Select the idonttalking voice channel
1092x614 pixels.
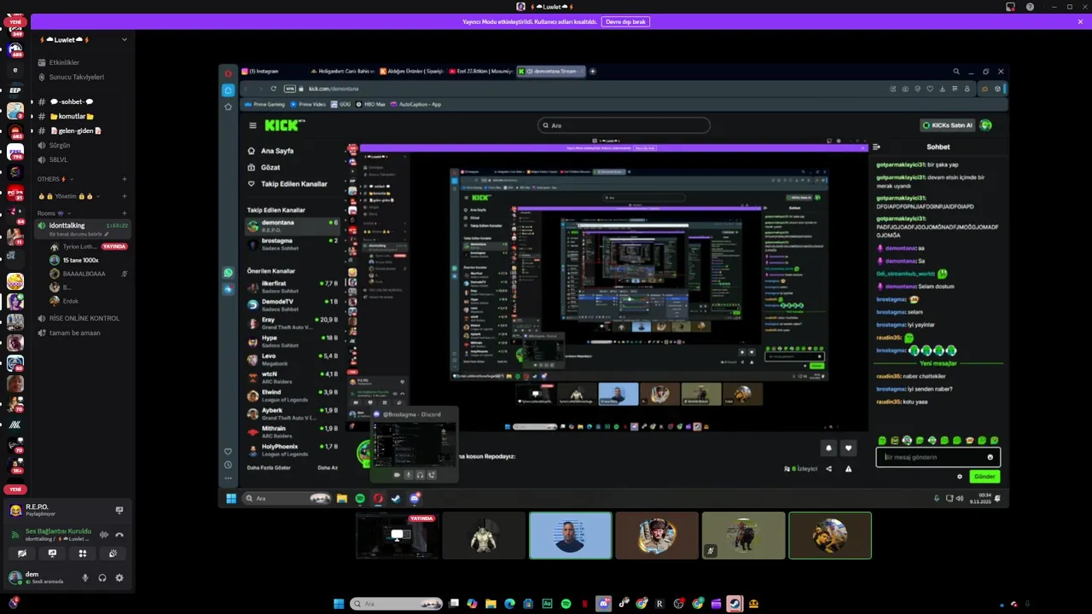click(83, 228)
